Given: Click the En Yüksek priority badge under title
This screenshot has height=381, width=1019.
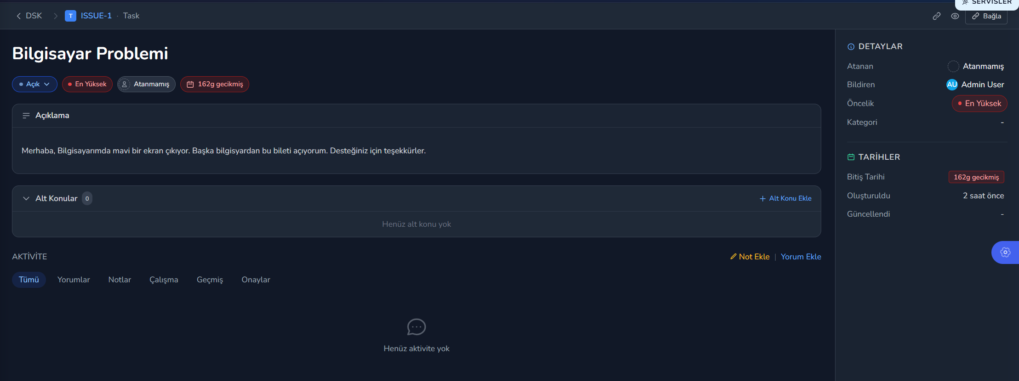Looking at the screenshot, I should tap(87, 84).
